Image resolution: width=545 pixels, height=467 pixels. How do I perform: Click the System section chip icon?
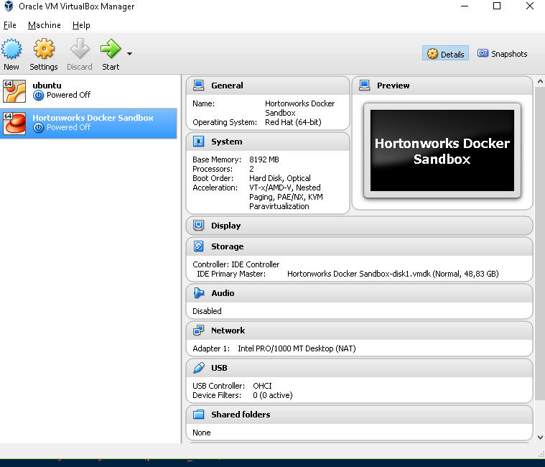pos(198,142)
